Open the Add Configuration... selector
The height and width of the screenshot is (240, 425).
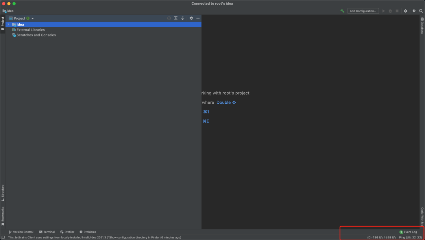click(x=363, y=11)
